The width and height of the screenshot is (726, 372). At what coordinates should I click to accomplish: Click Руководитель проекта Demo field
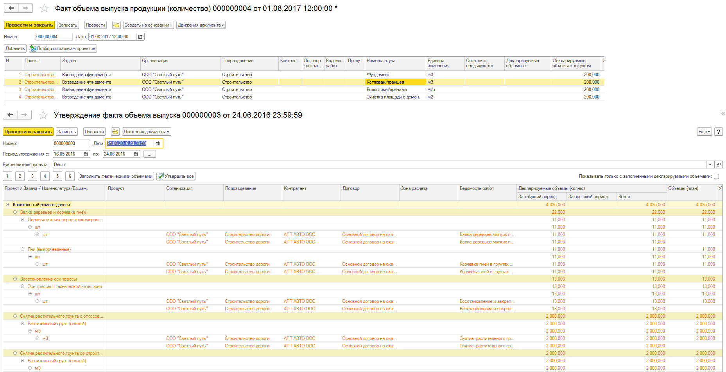[x=380, y=165]
